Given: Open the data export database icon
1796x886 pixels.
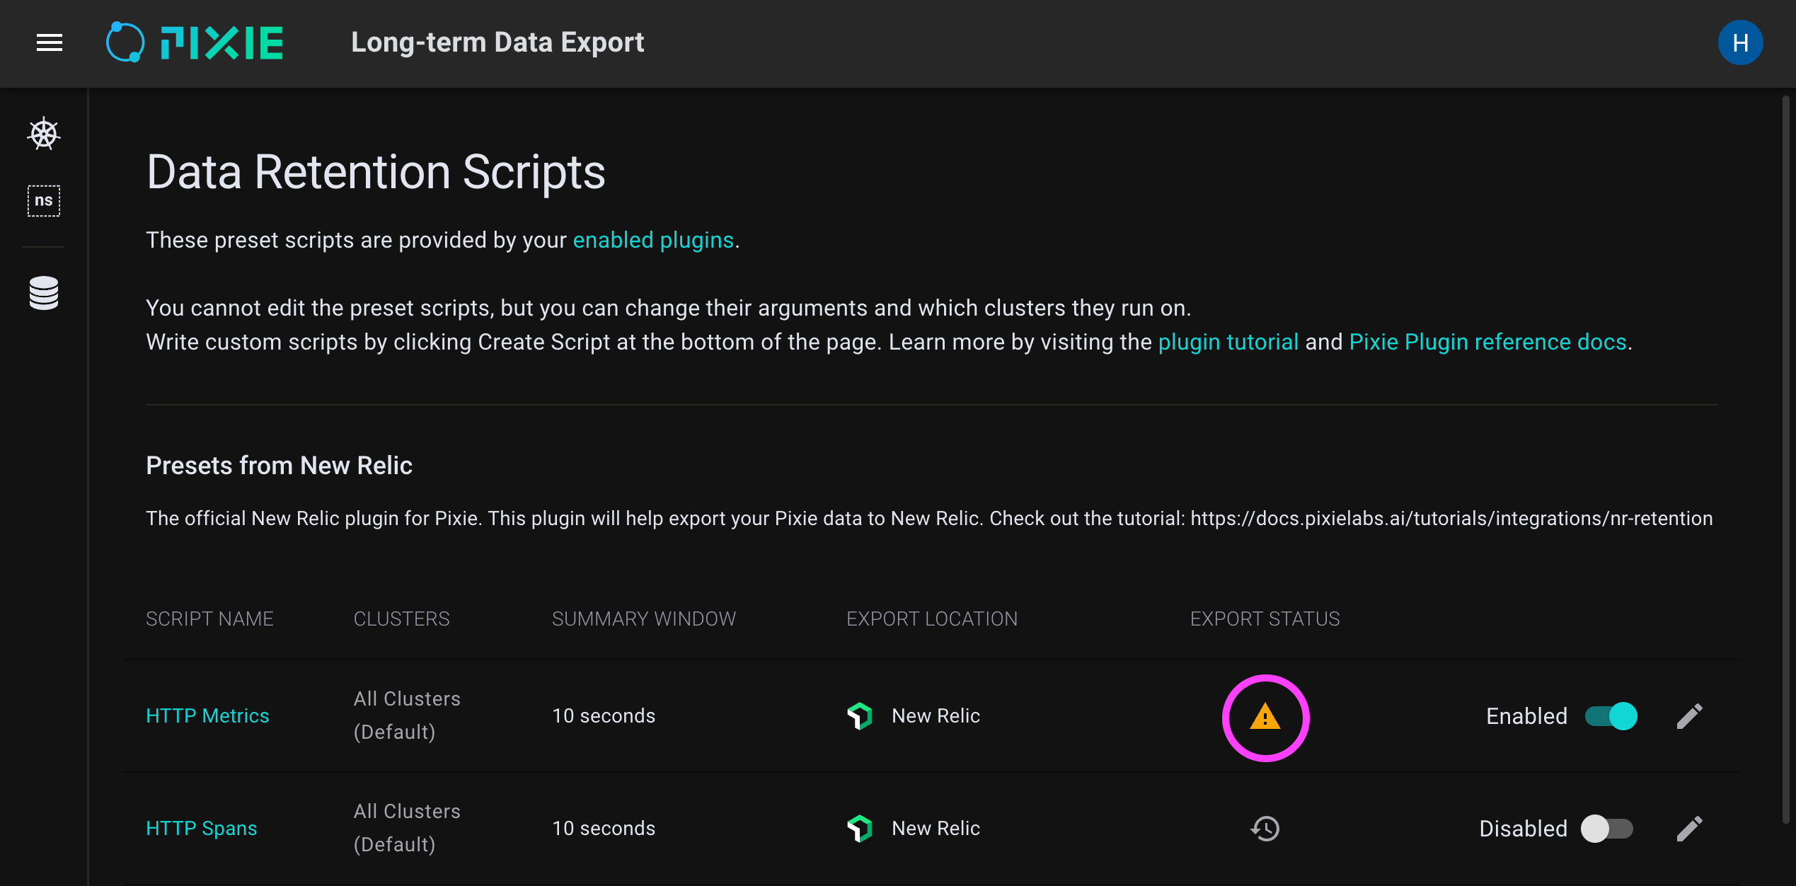Looking at the screenshot, I should [x=44, y=293].
